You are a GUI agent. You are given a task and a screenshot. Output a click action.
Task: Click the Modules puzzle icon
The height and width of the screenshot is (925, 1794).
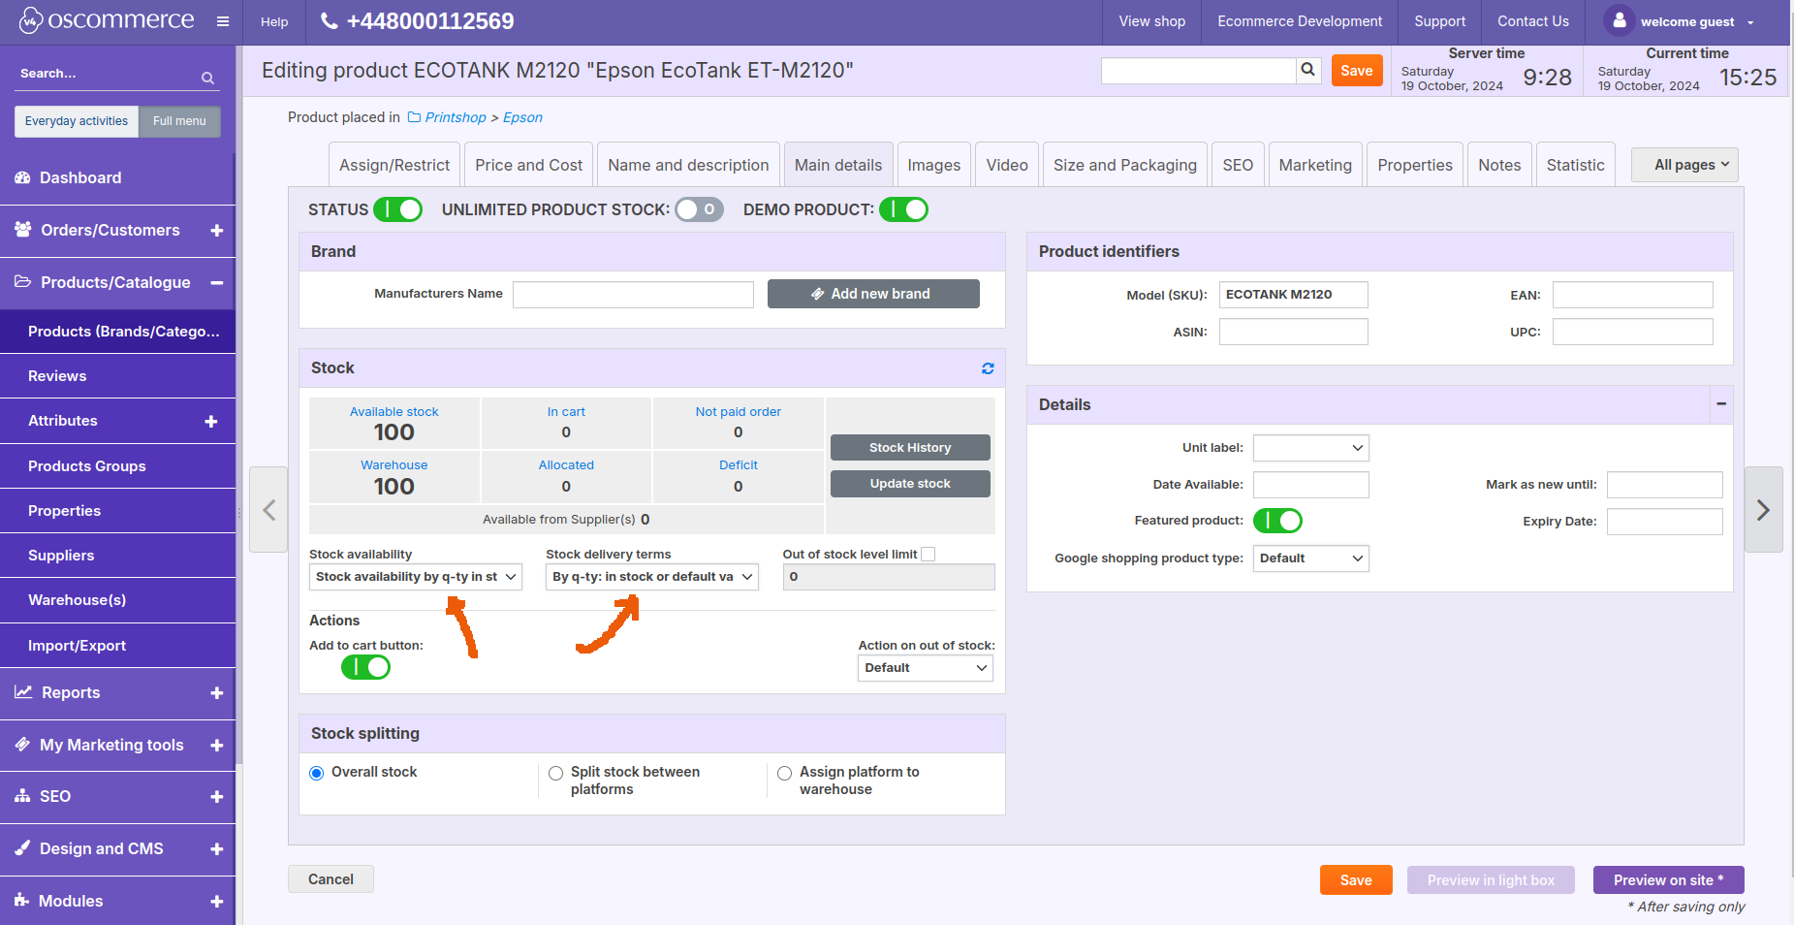pyautogui.click(x=22, y=901)
